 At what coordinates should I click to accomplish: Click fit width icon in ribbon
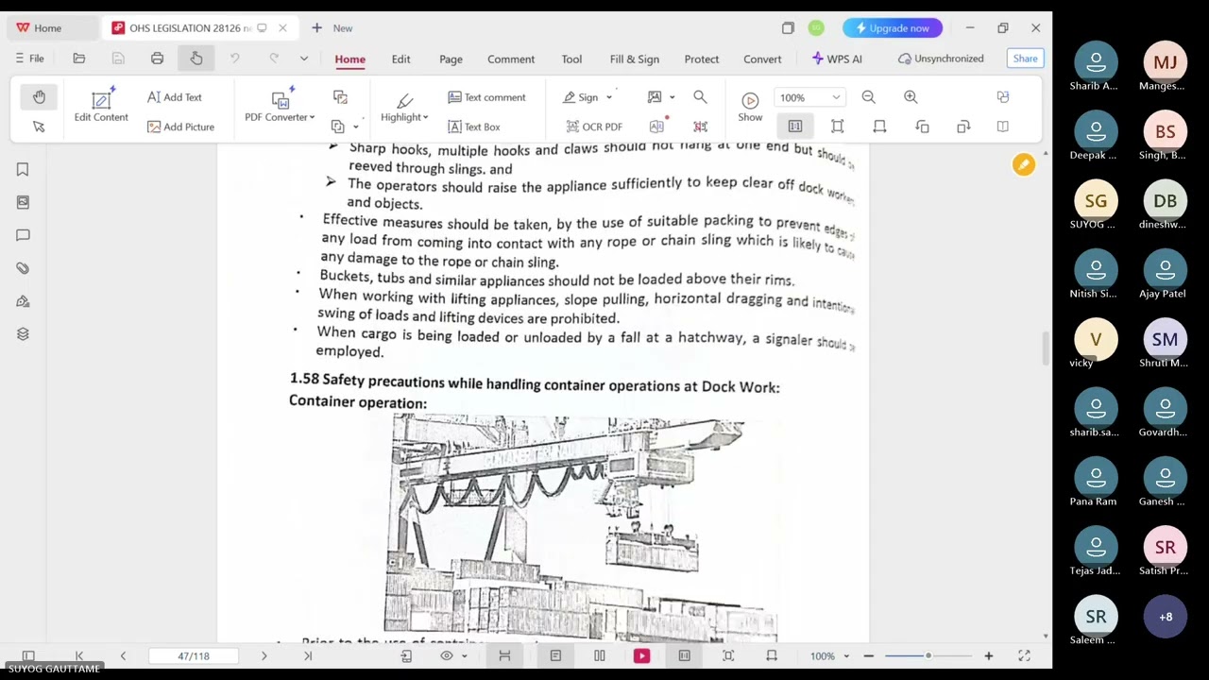click(879, 127)
